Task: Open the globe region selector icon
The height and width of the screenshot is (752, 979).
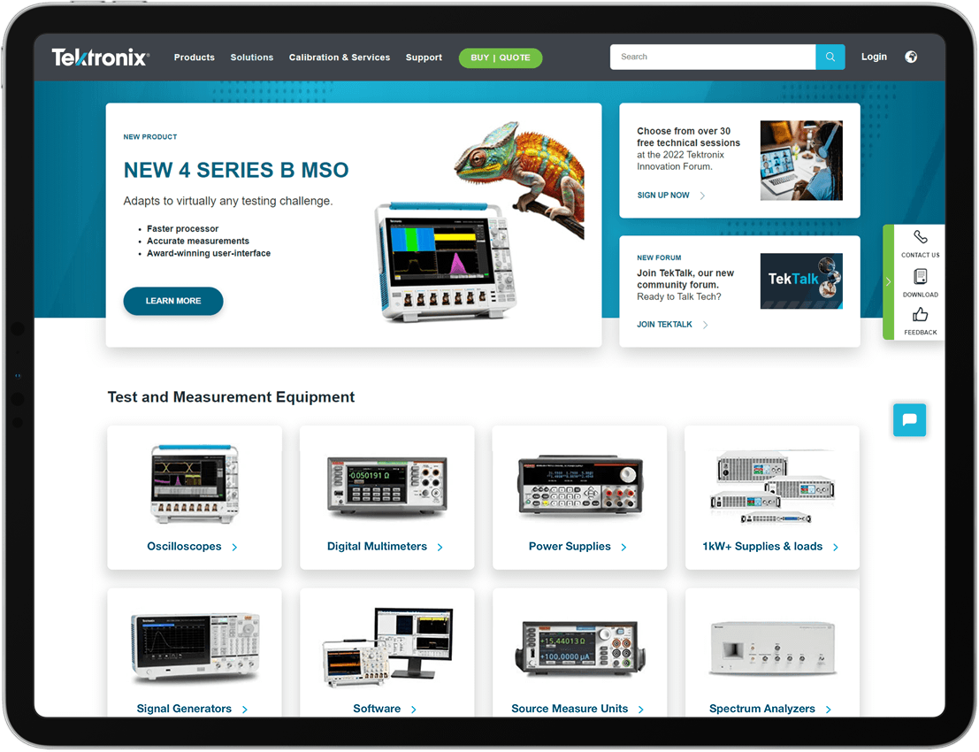Action: click(911, 57)
